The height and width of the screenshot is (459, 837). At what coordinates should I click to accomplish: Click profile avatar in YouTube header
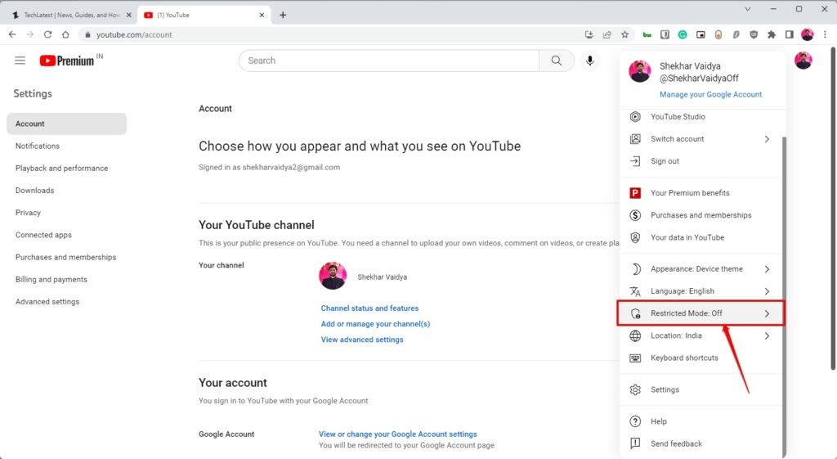(803, 61)
